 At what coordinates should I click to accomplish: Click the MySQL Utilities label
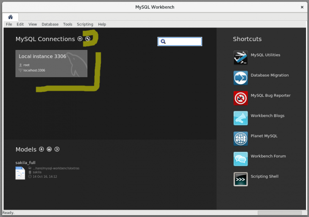[265, 55]
